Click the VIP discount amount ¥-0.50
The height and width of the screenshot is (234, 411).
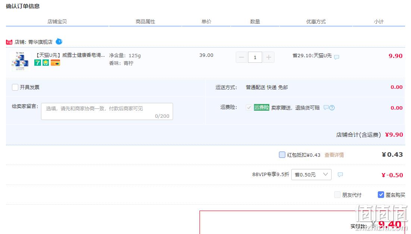coord(392,175)
